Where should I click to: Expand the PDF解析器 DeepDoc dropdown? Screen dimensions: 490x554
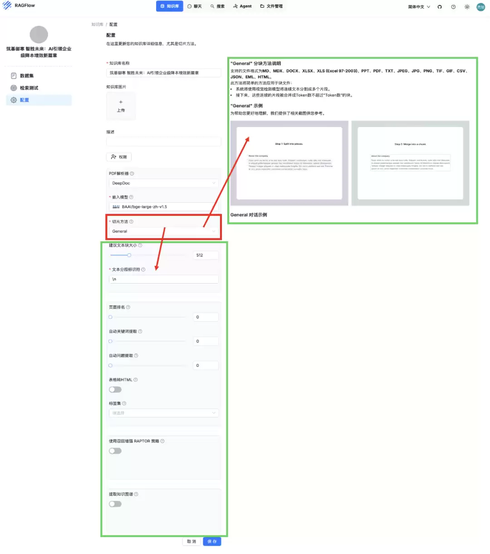164,183
